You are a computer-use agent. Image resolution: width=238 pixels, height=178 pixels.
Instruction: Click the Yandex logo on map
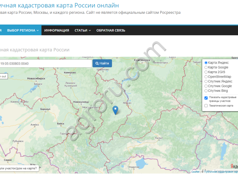[234, 166]
